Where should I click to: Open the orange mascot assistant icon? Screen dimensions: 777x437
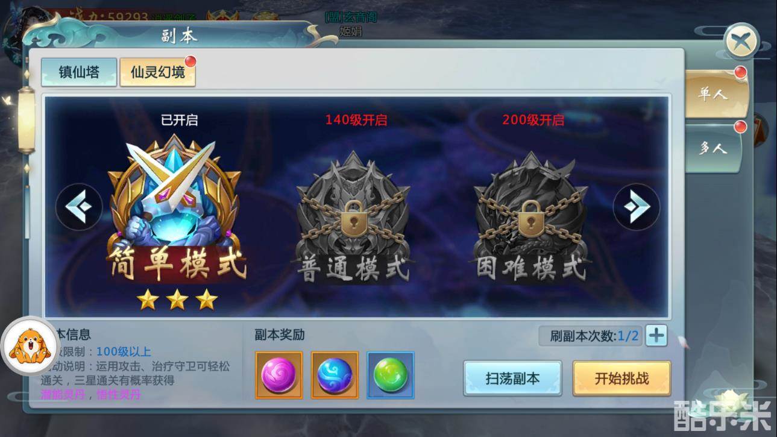point(28,346)
